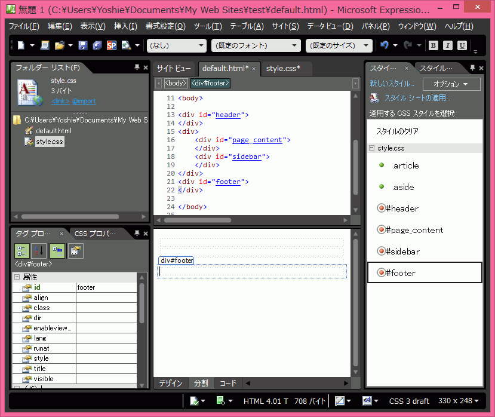
Task: Toggle categorized view in tag properties
Action: [x=21, y=251]
